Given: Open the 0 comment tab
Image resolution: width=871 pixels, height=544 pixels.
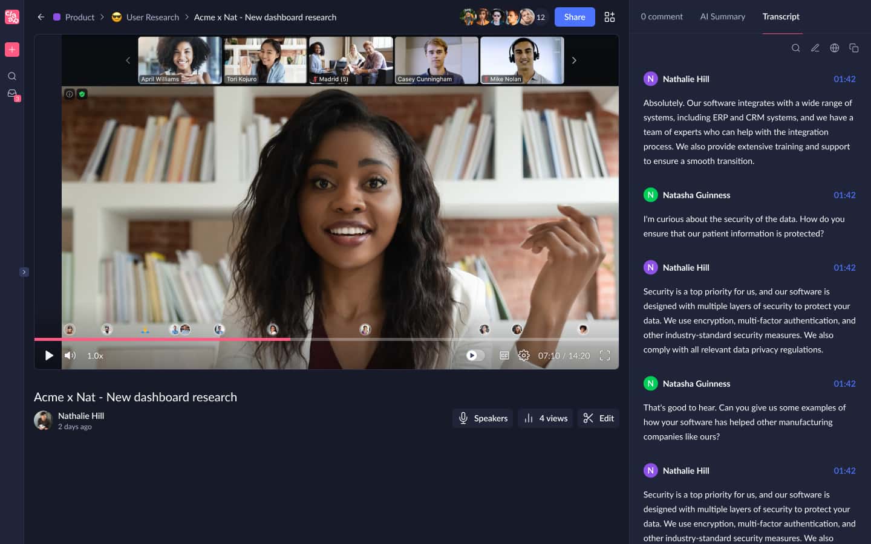Looking at the screenshot, I should pyautogui.click(x=662, y=16).
